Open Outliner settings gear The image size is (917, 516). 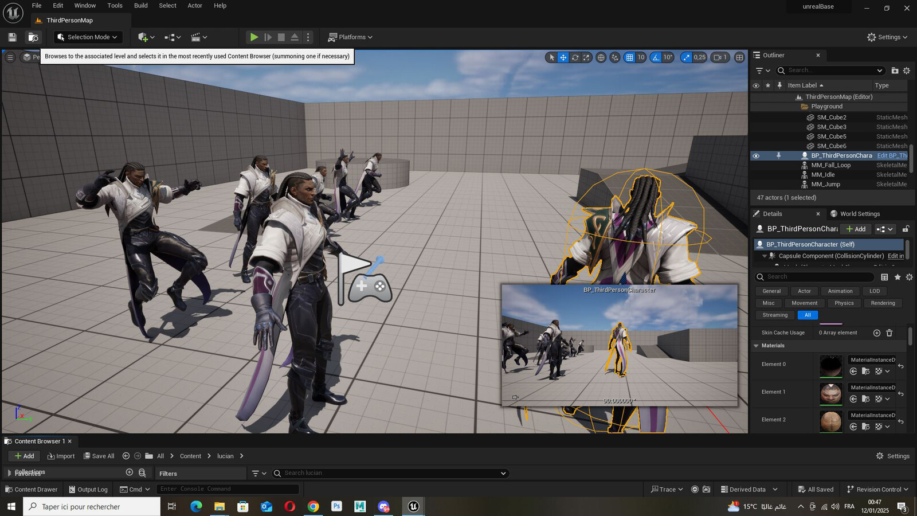pos(907,71)
